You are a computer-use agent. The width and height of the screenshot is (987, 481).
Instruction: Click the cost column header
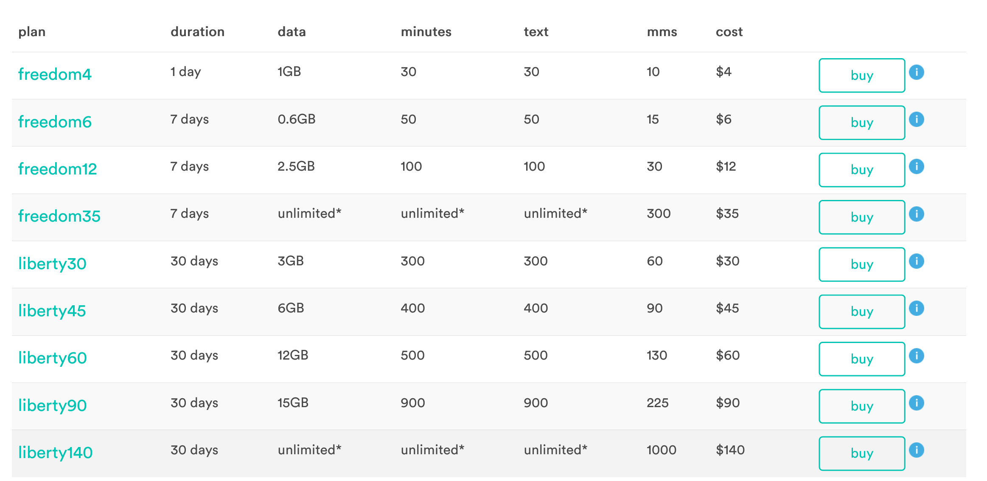(729, 31)
